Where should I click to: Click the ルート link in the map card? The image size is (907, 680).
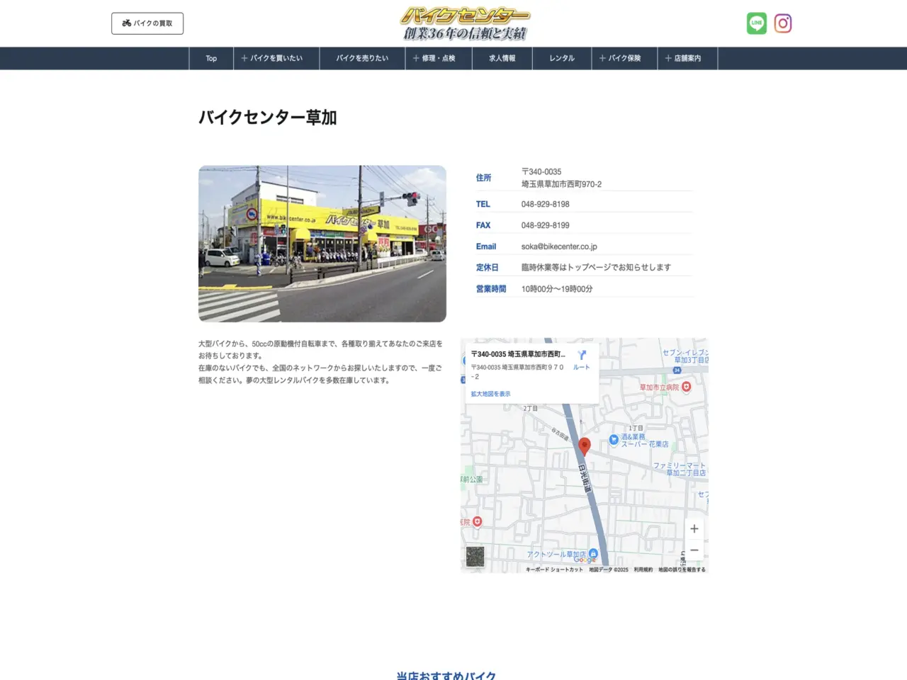(581, 367)
